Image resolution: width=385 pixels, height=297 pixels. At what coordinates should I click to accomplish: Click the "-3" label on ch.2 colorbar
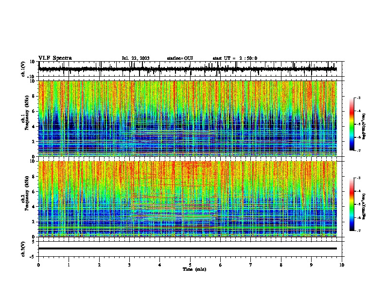tap(358, 178)
